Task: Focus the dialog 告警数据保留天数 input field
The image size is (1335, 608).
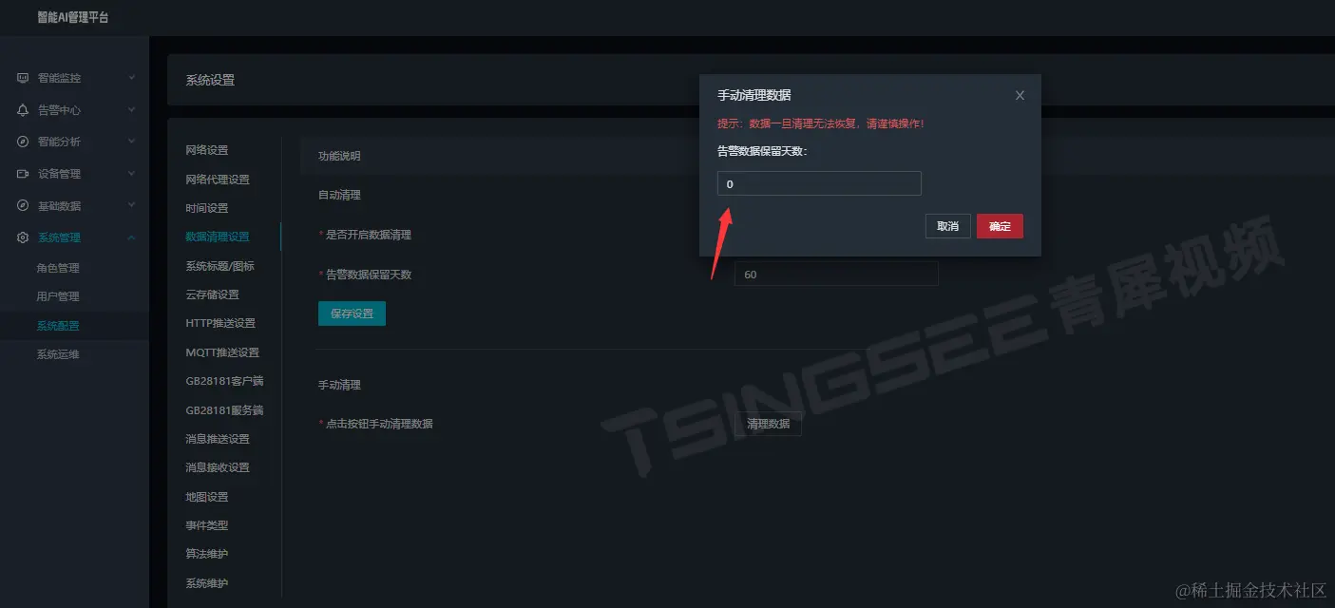Action: click(x=819, y=183)
